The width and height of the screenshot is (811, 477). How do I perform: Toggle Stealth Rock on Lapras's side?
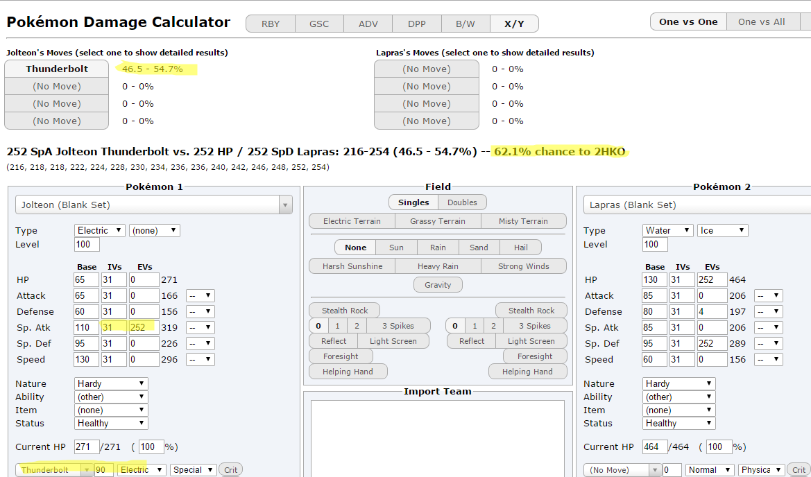tap(531, 311)
